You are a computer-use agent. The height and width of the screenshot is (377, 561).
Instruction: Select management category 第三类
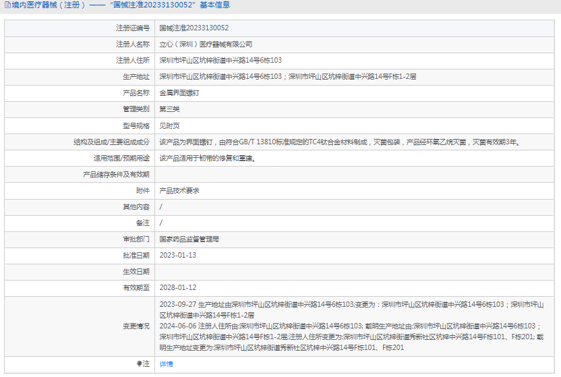coord(170,109)
